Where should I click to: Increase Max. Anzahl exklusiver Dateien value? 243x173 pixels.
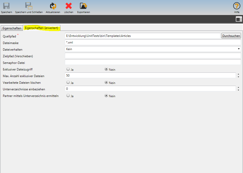(x=238, y=74)
